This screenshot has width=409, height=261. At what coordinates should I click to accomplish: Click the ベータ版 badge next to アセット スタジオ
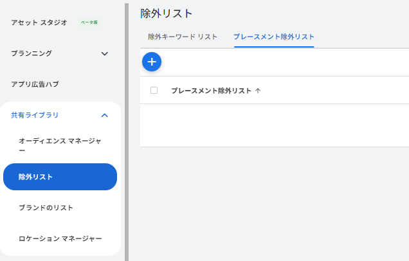tap(89, 22)
